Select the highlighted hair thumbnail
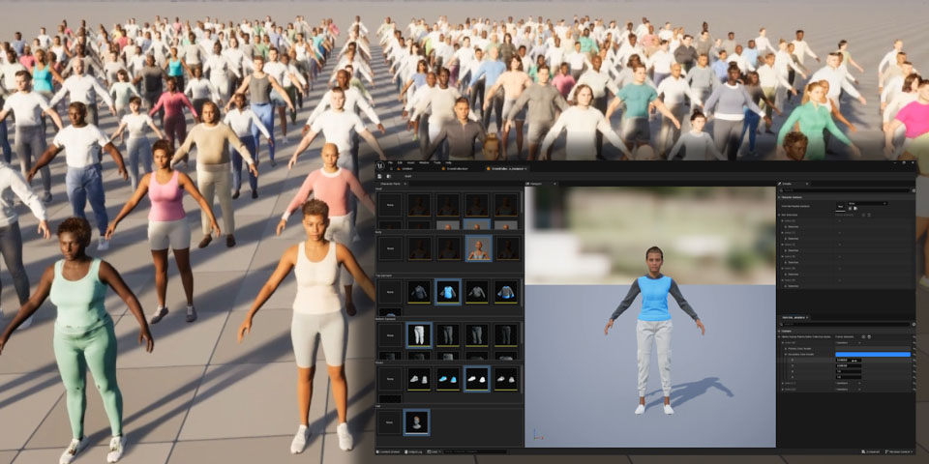 tap(417, 422)
